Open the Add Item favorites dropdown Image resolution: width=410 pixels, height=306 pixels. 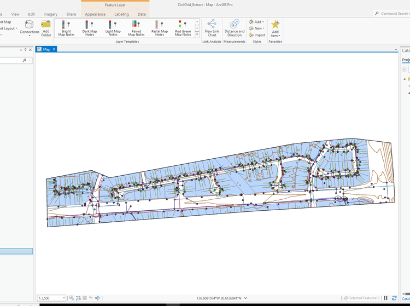point(276,28)
